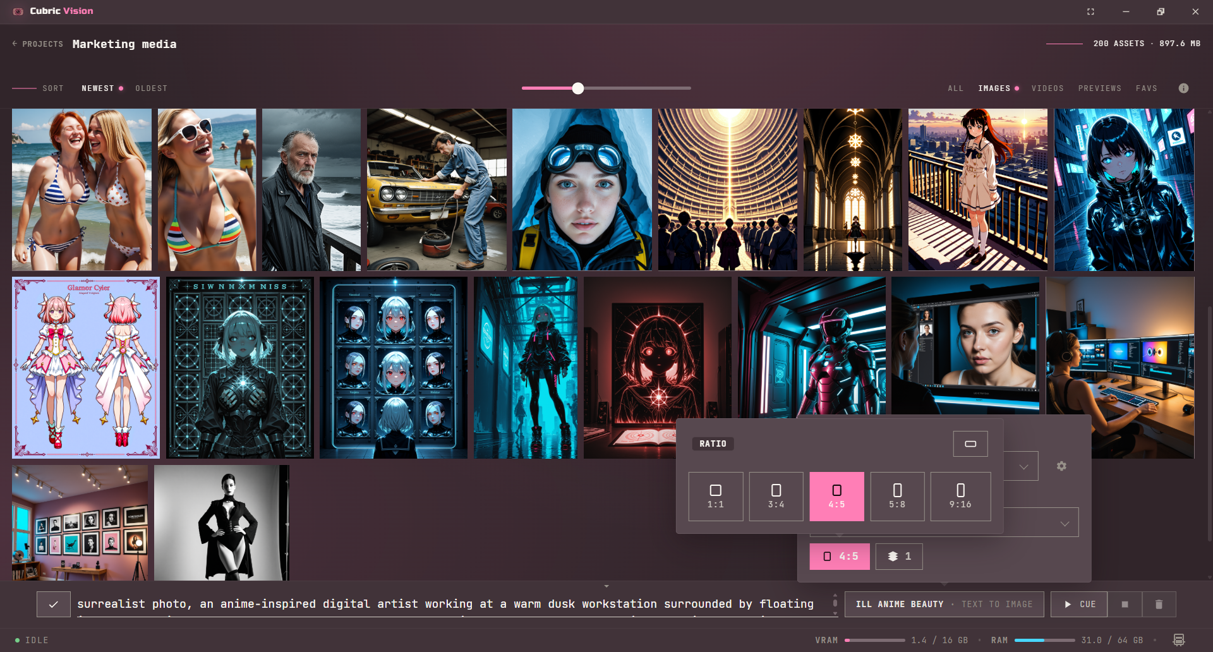Open the two women on beach thumbnail
Screen dimensions: 1213x652
(81, 190)
